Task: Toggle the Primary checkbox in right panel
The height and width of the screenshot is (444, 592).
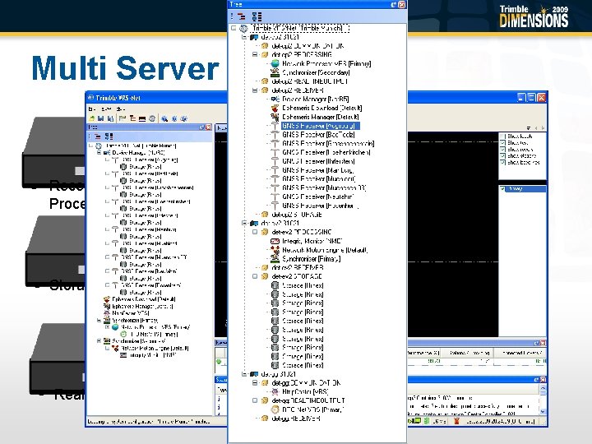Action: [x=503, y=189]
